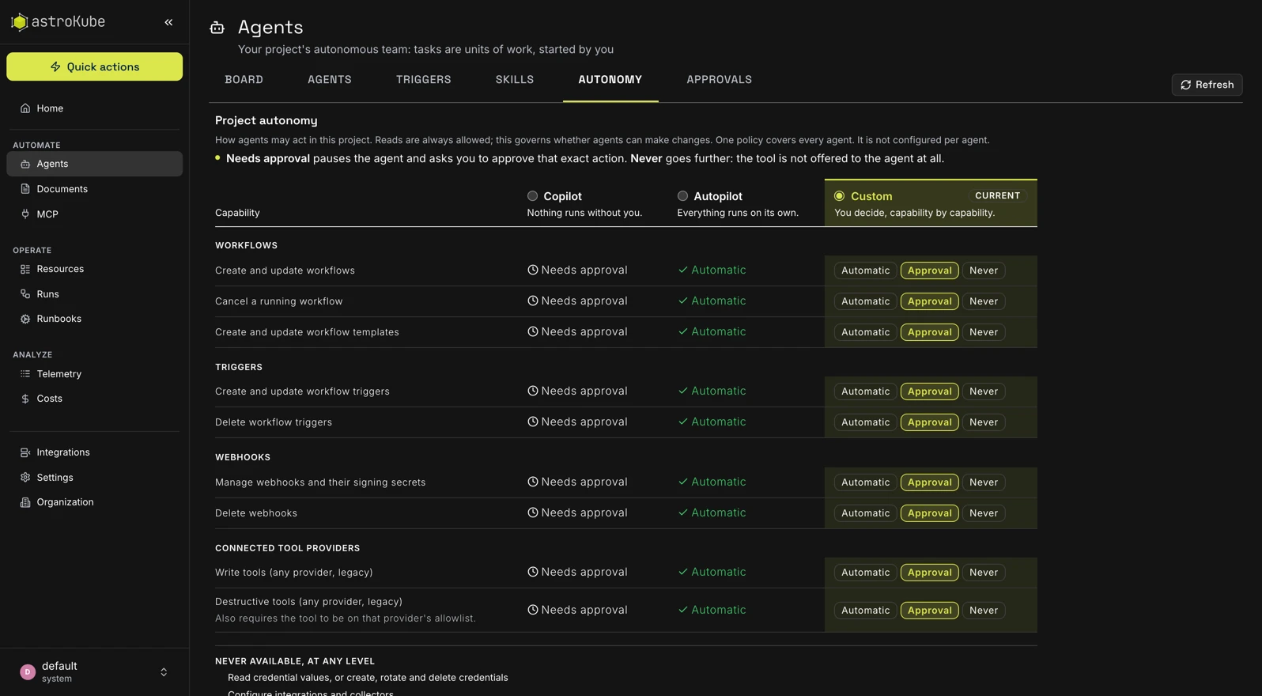This screenshot has width=1262, height=696.
Task: Click 'Manage webhooks and their signing secrets' text
Action: tap(320, 482)
